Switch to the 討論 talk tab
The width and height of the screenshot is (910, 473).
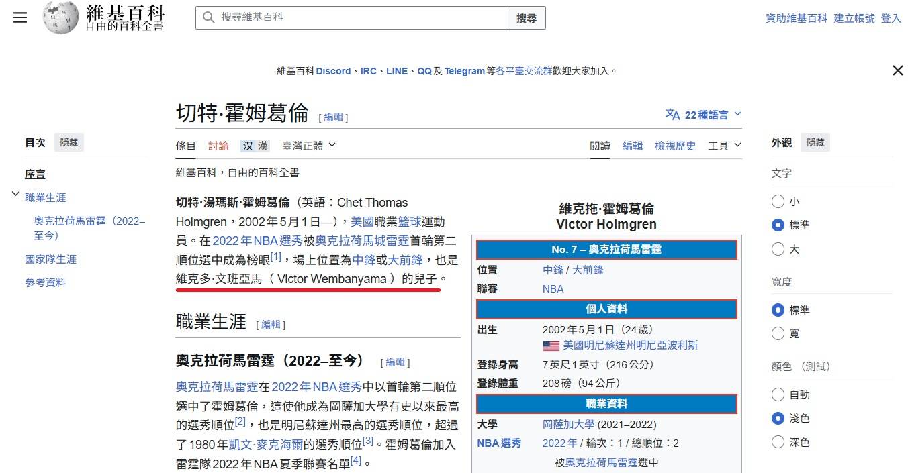point(218,146)
